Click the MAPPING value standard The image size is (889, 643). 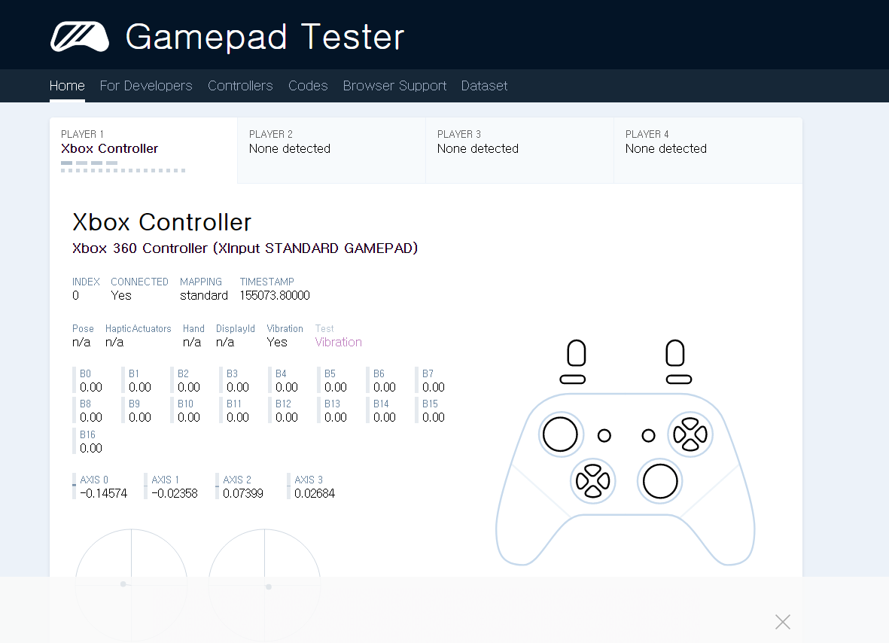coord(203,295)
